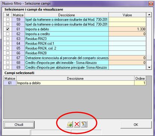The image size is (155, 136).
Task: Click the Valore cell of Imposta a credito
Action: (x=127, y=34)
